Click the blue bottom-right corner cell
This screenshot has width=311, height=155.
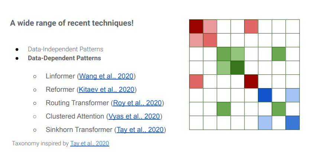(x=292, y=123)
